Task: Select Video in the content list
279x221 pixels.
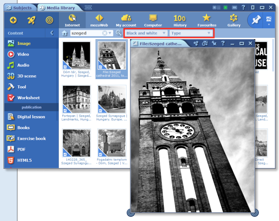Action: pyautogui.click(x=23, y=54)
